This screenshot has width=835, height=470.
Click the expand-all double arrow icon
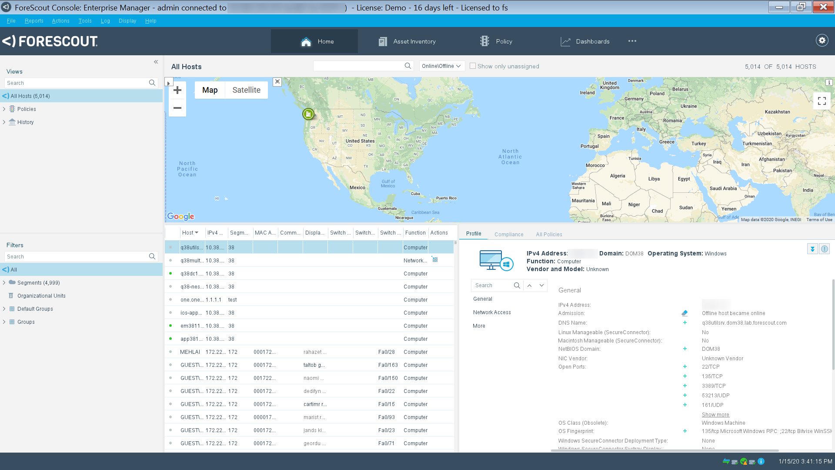812,249
